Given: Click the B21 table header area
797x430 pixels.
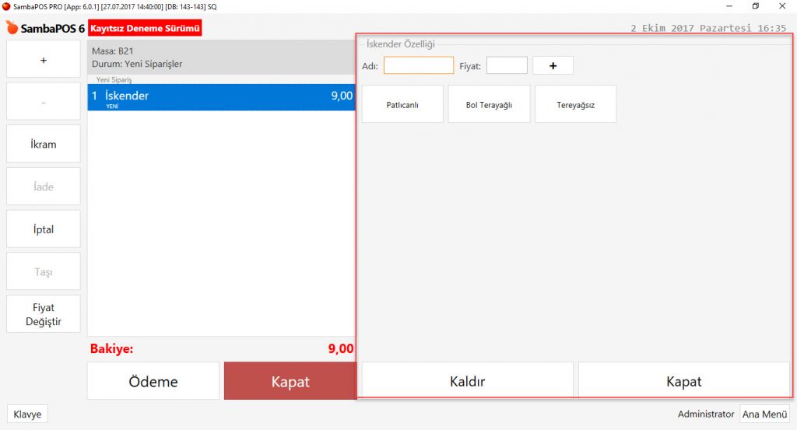Looking at the screenshot, I should point(222,58).
